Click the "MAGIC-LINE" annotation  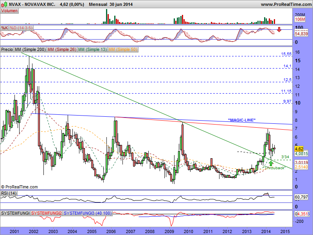click(x=242, y=120)
